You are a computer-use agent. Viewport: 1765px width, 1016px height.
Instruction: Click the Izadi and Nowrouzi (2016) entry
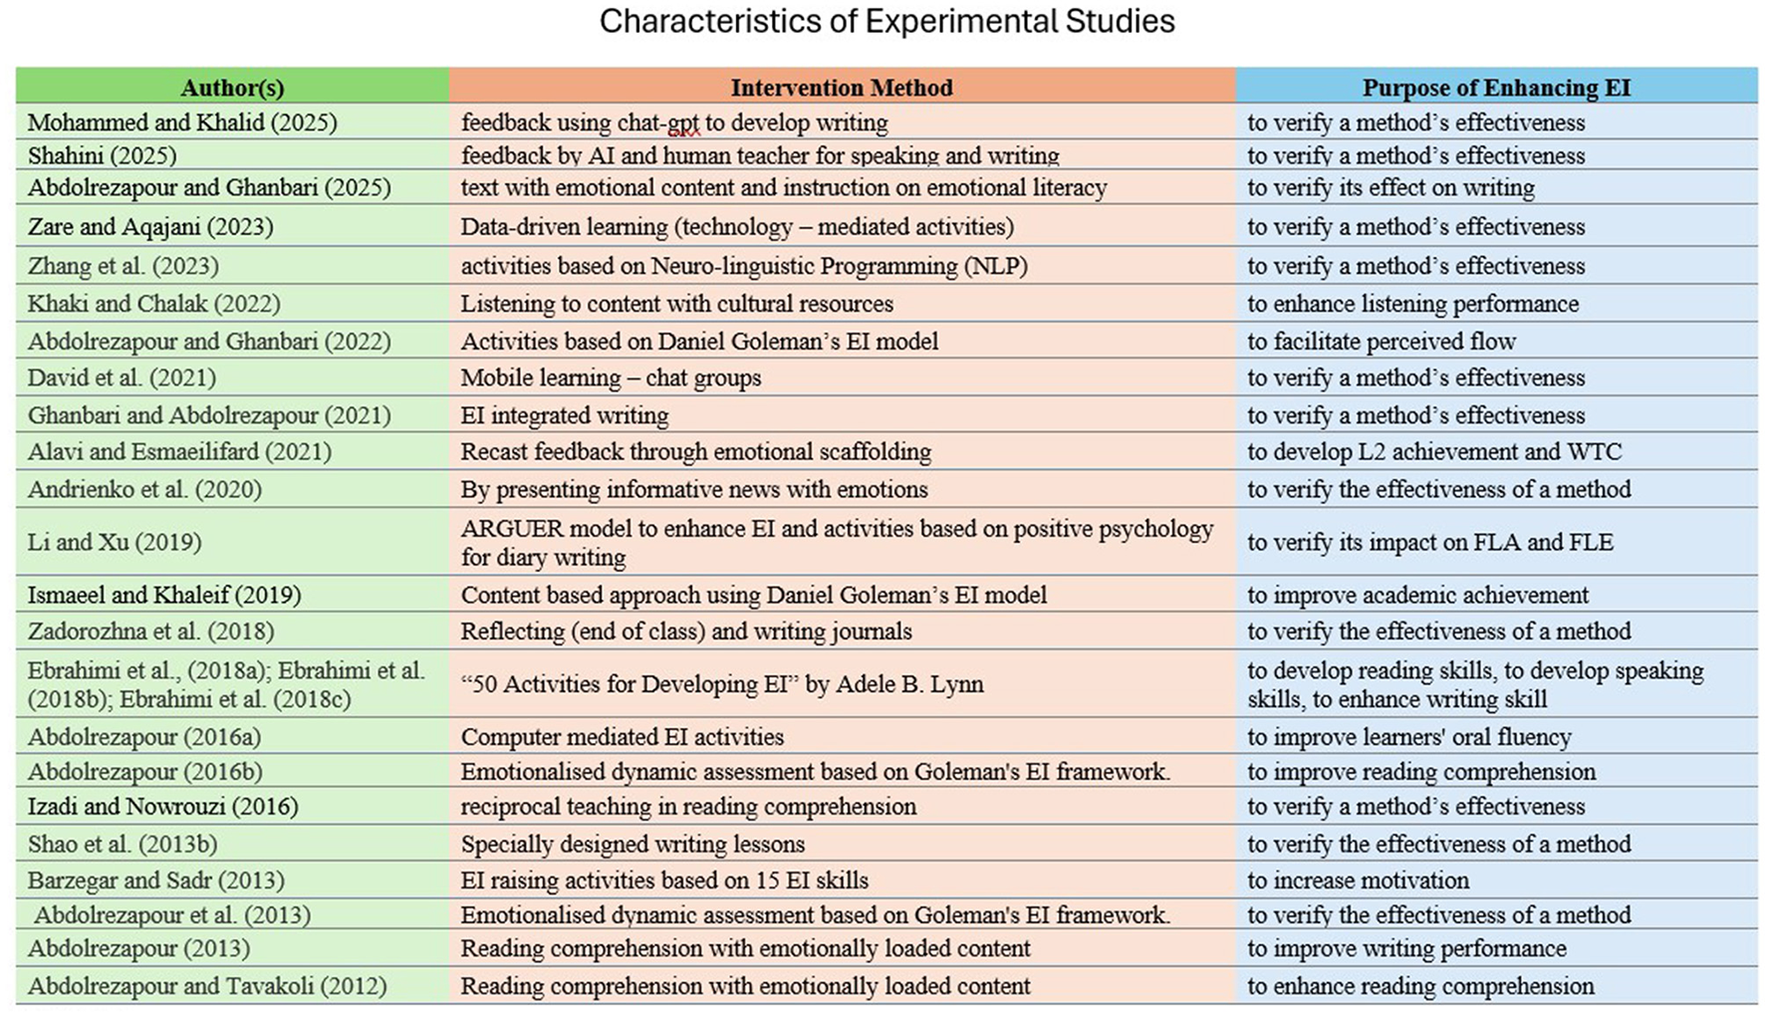pos(162,806)
